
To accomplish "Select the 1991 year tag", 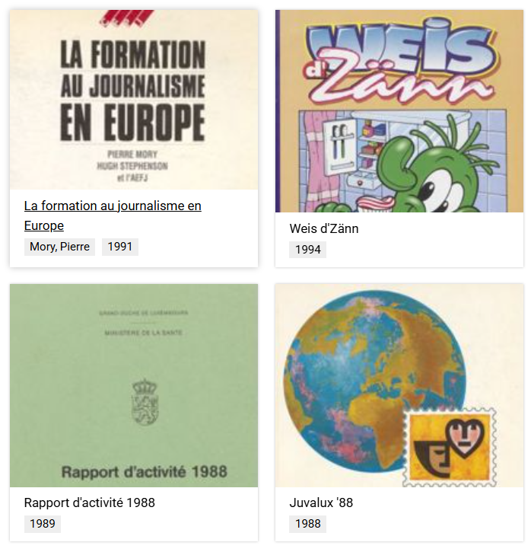I will click(120, 247).
